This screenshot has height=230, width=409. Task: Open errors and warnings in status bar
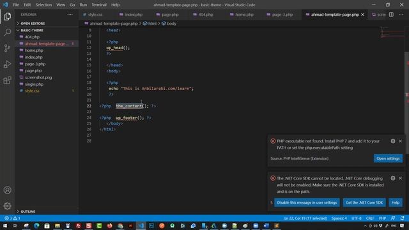pyautogui.click(x=12, y=218)
